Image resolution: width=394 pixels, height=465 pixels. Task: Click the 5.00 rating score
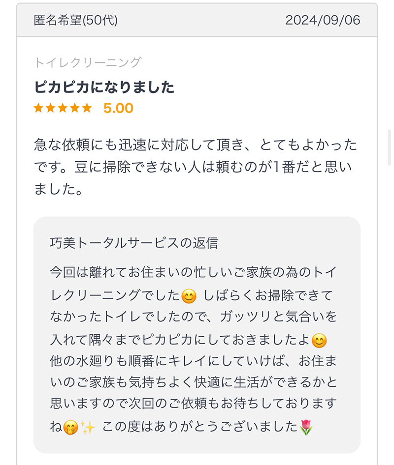pyautogui.click(x=118, y=108)
